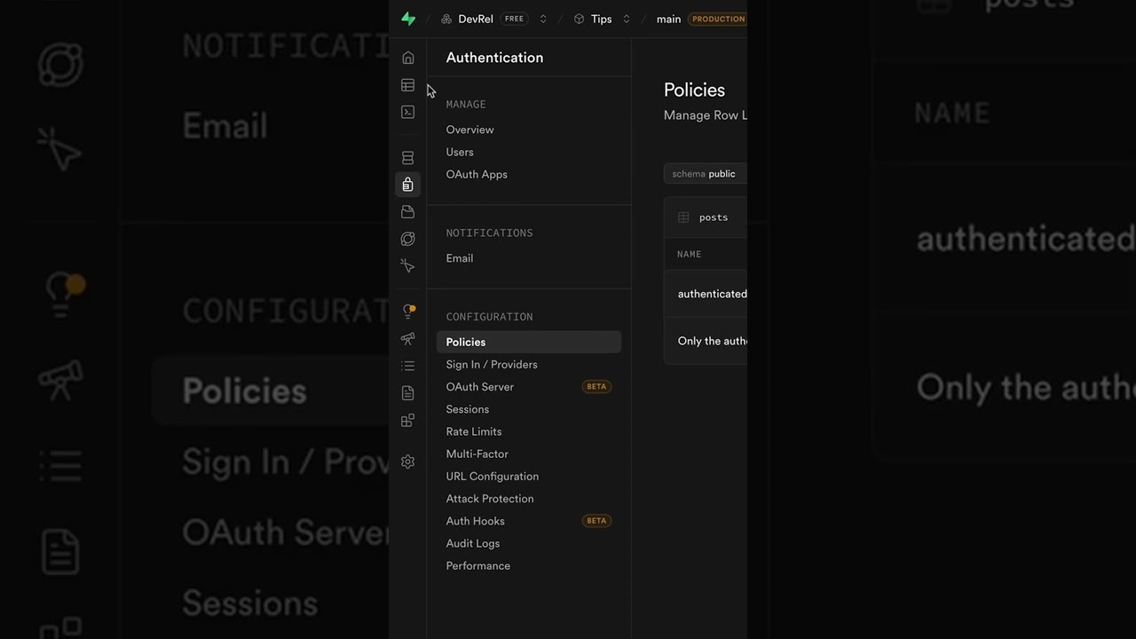Select the Authentication lock icon in sidebar

tap(408, 185)
